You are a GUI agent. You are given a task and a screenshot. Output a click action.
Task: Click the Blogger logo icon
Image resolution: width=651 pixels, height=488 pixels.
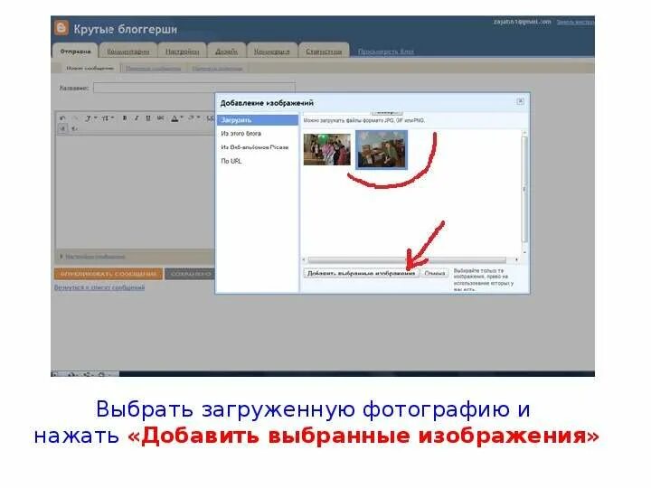[x=61, y=28]
